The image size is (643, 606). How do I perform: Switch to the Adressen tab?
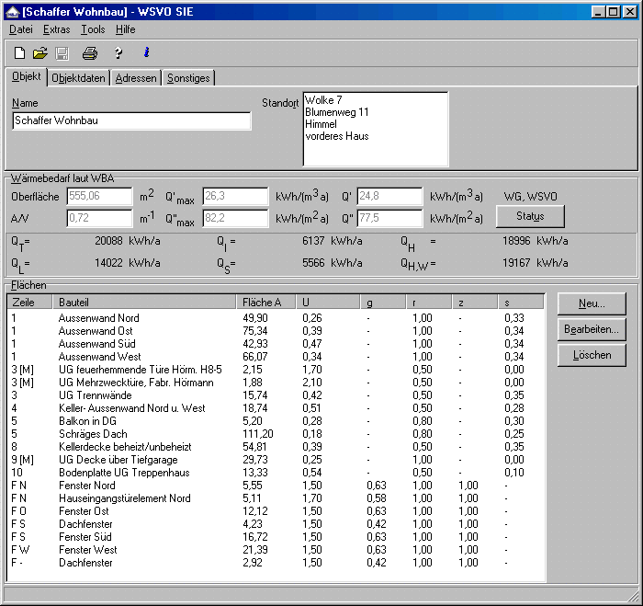click(136, 78)
